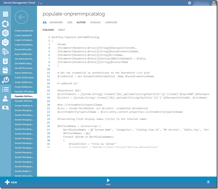Screen dimensions: 218x189
Task: Open the Import-SMARunbo... runbook
Action: pos(24,73)
